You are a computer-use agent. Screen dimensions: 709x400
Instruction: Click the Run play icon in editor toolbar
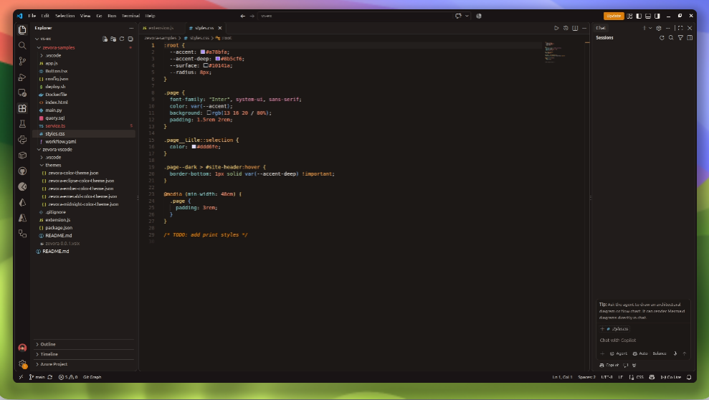pyautogui.click(x=556, y=28)
